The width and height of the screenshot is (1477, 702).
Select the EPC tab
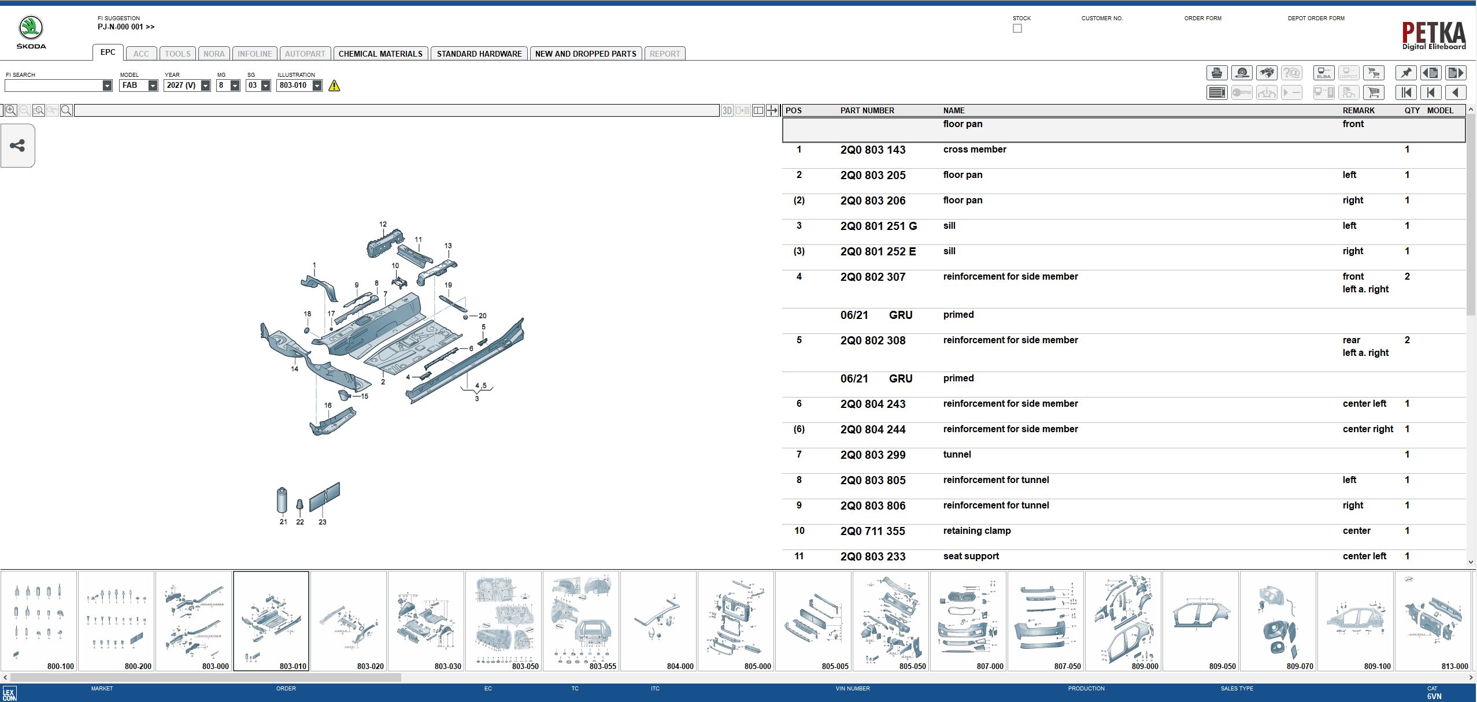click(108, 52)
